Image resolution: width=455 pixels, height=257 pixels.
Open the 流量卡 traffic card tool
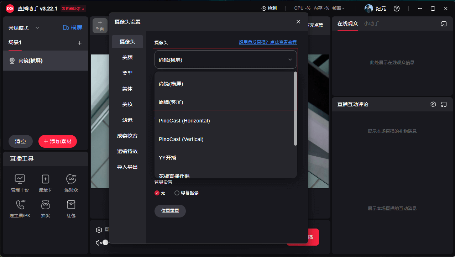tap(46, 183)
